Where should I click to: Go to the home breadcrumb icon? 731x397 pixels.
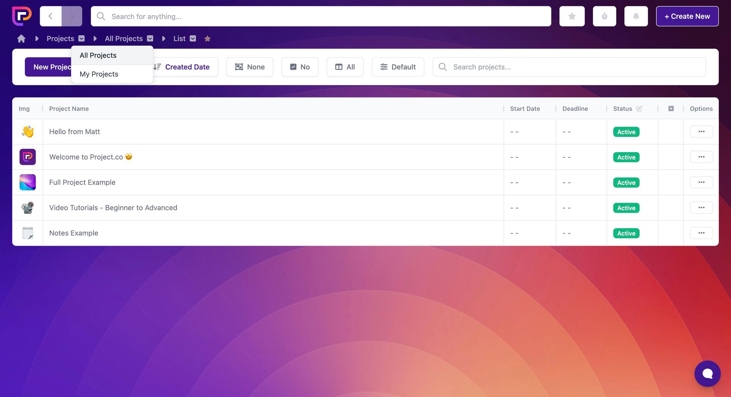coord(21,38)
